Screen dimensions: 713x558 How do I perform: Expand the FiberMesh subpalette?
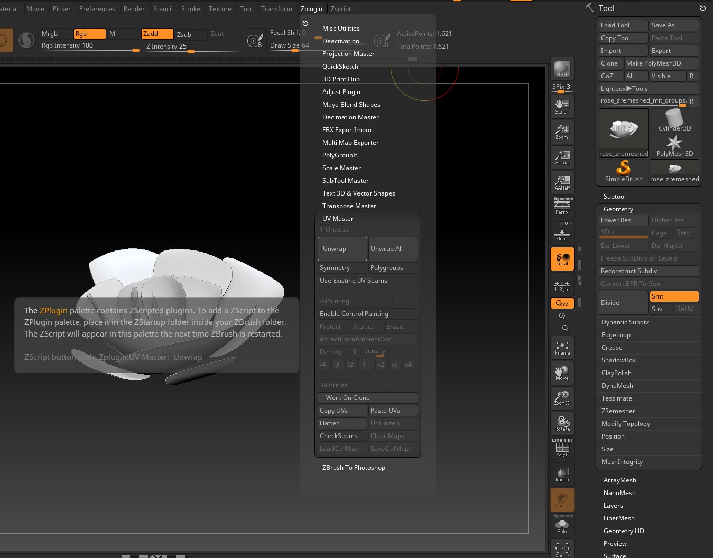click(619, 518)
